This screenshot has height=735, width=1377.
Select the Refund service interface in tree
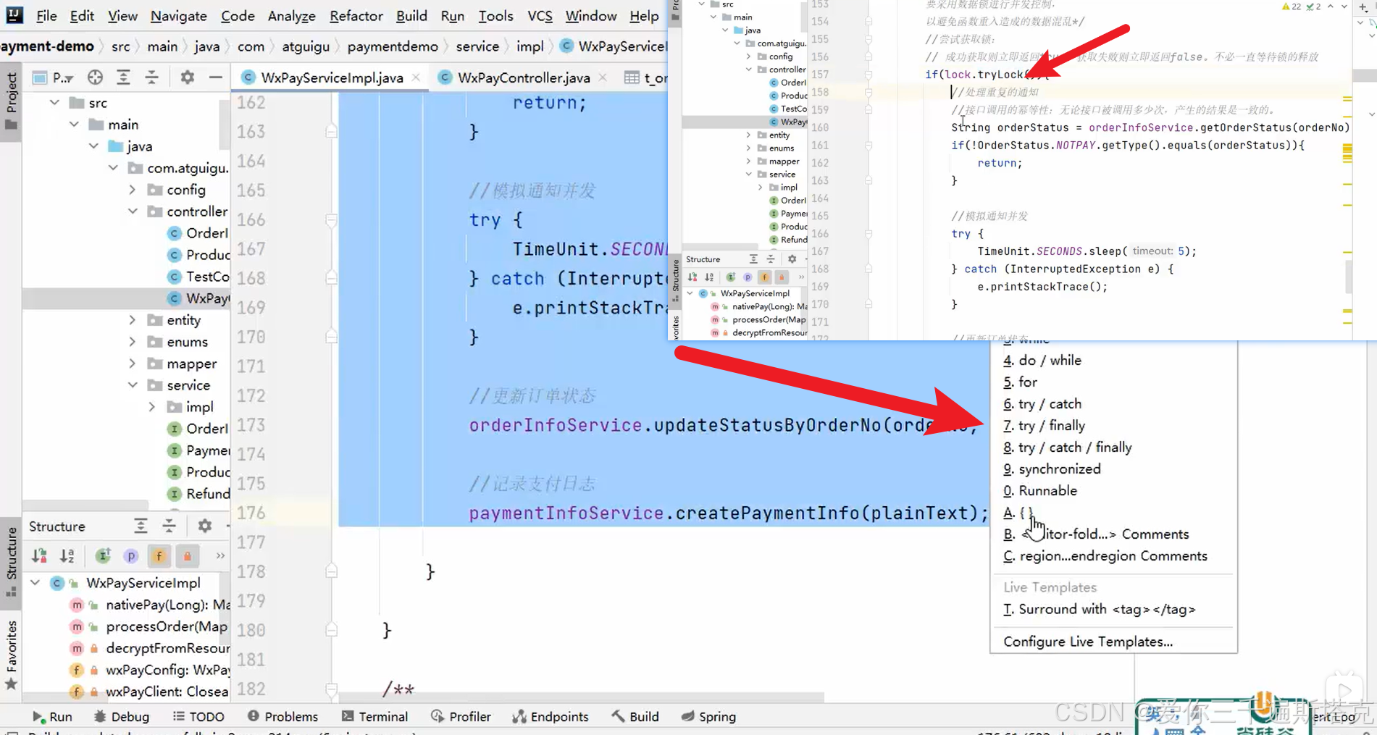(x=198, y=494)
